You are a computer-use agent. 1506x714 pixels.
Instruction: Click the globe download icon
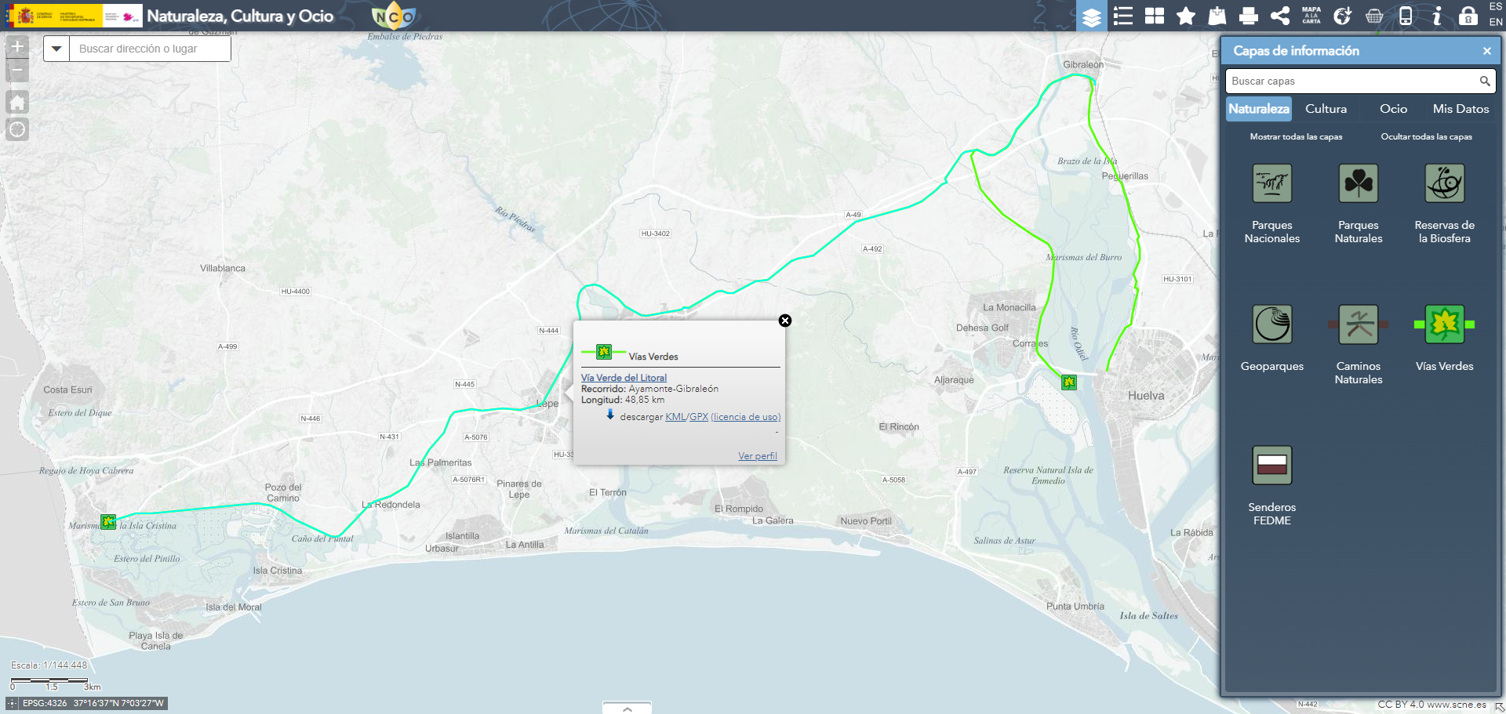(x=1343, y=16)
